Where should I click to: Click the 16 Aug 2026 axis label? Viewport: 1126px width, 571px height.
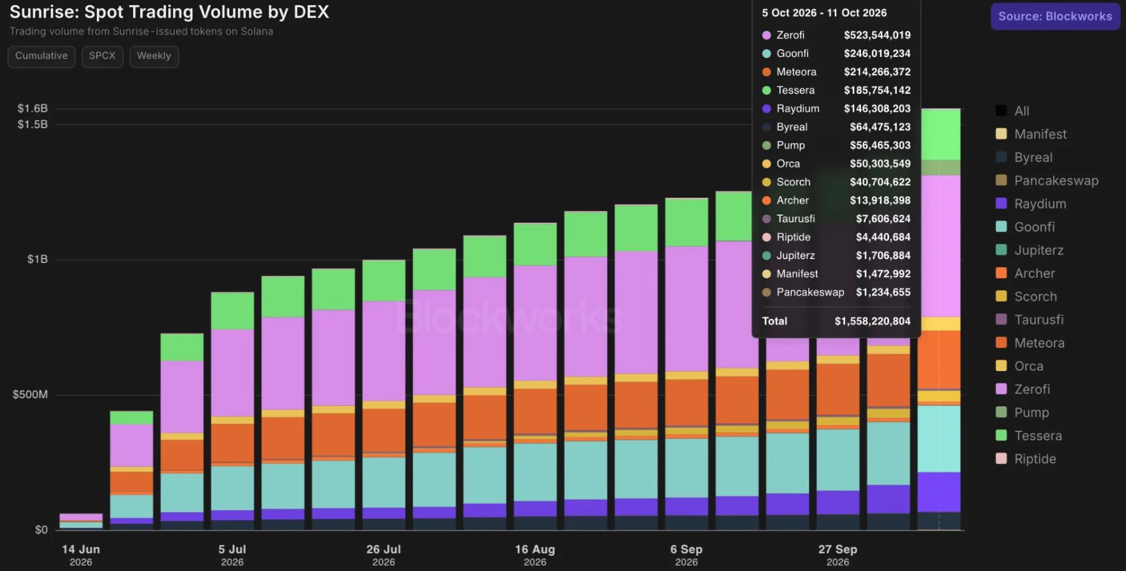(x=535, y=555)
